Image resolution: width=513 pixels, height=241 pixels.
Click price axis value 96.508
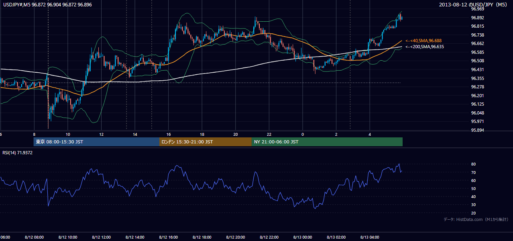pos(478,61)
